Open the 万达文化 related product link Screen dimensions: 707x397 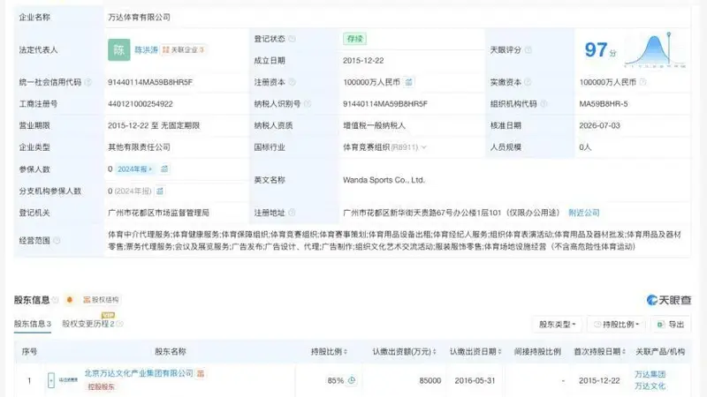650,386
